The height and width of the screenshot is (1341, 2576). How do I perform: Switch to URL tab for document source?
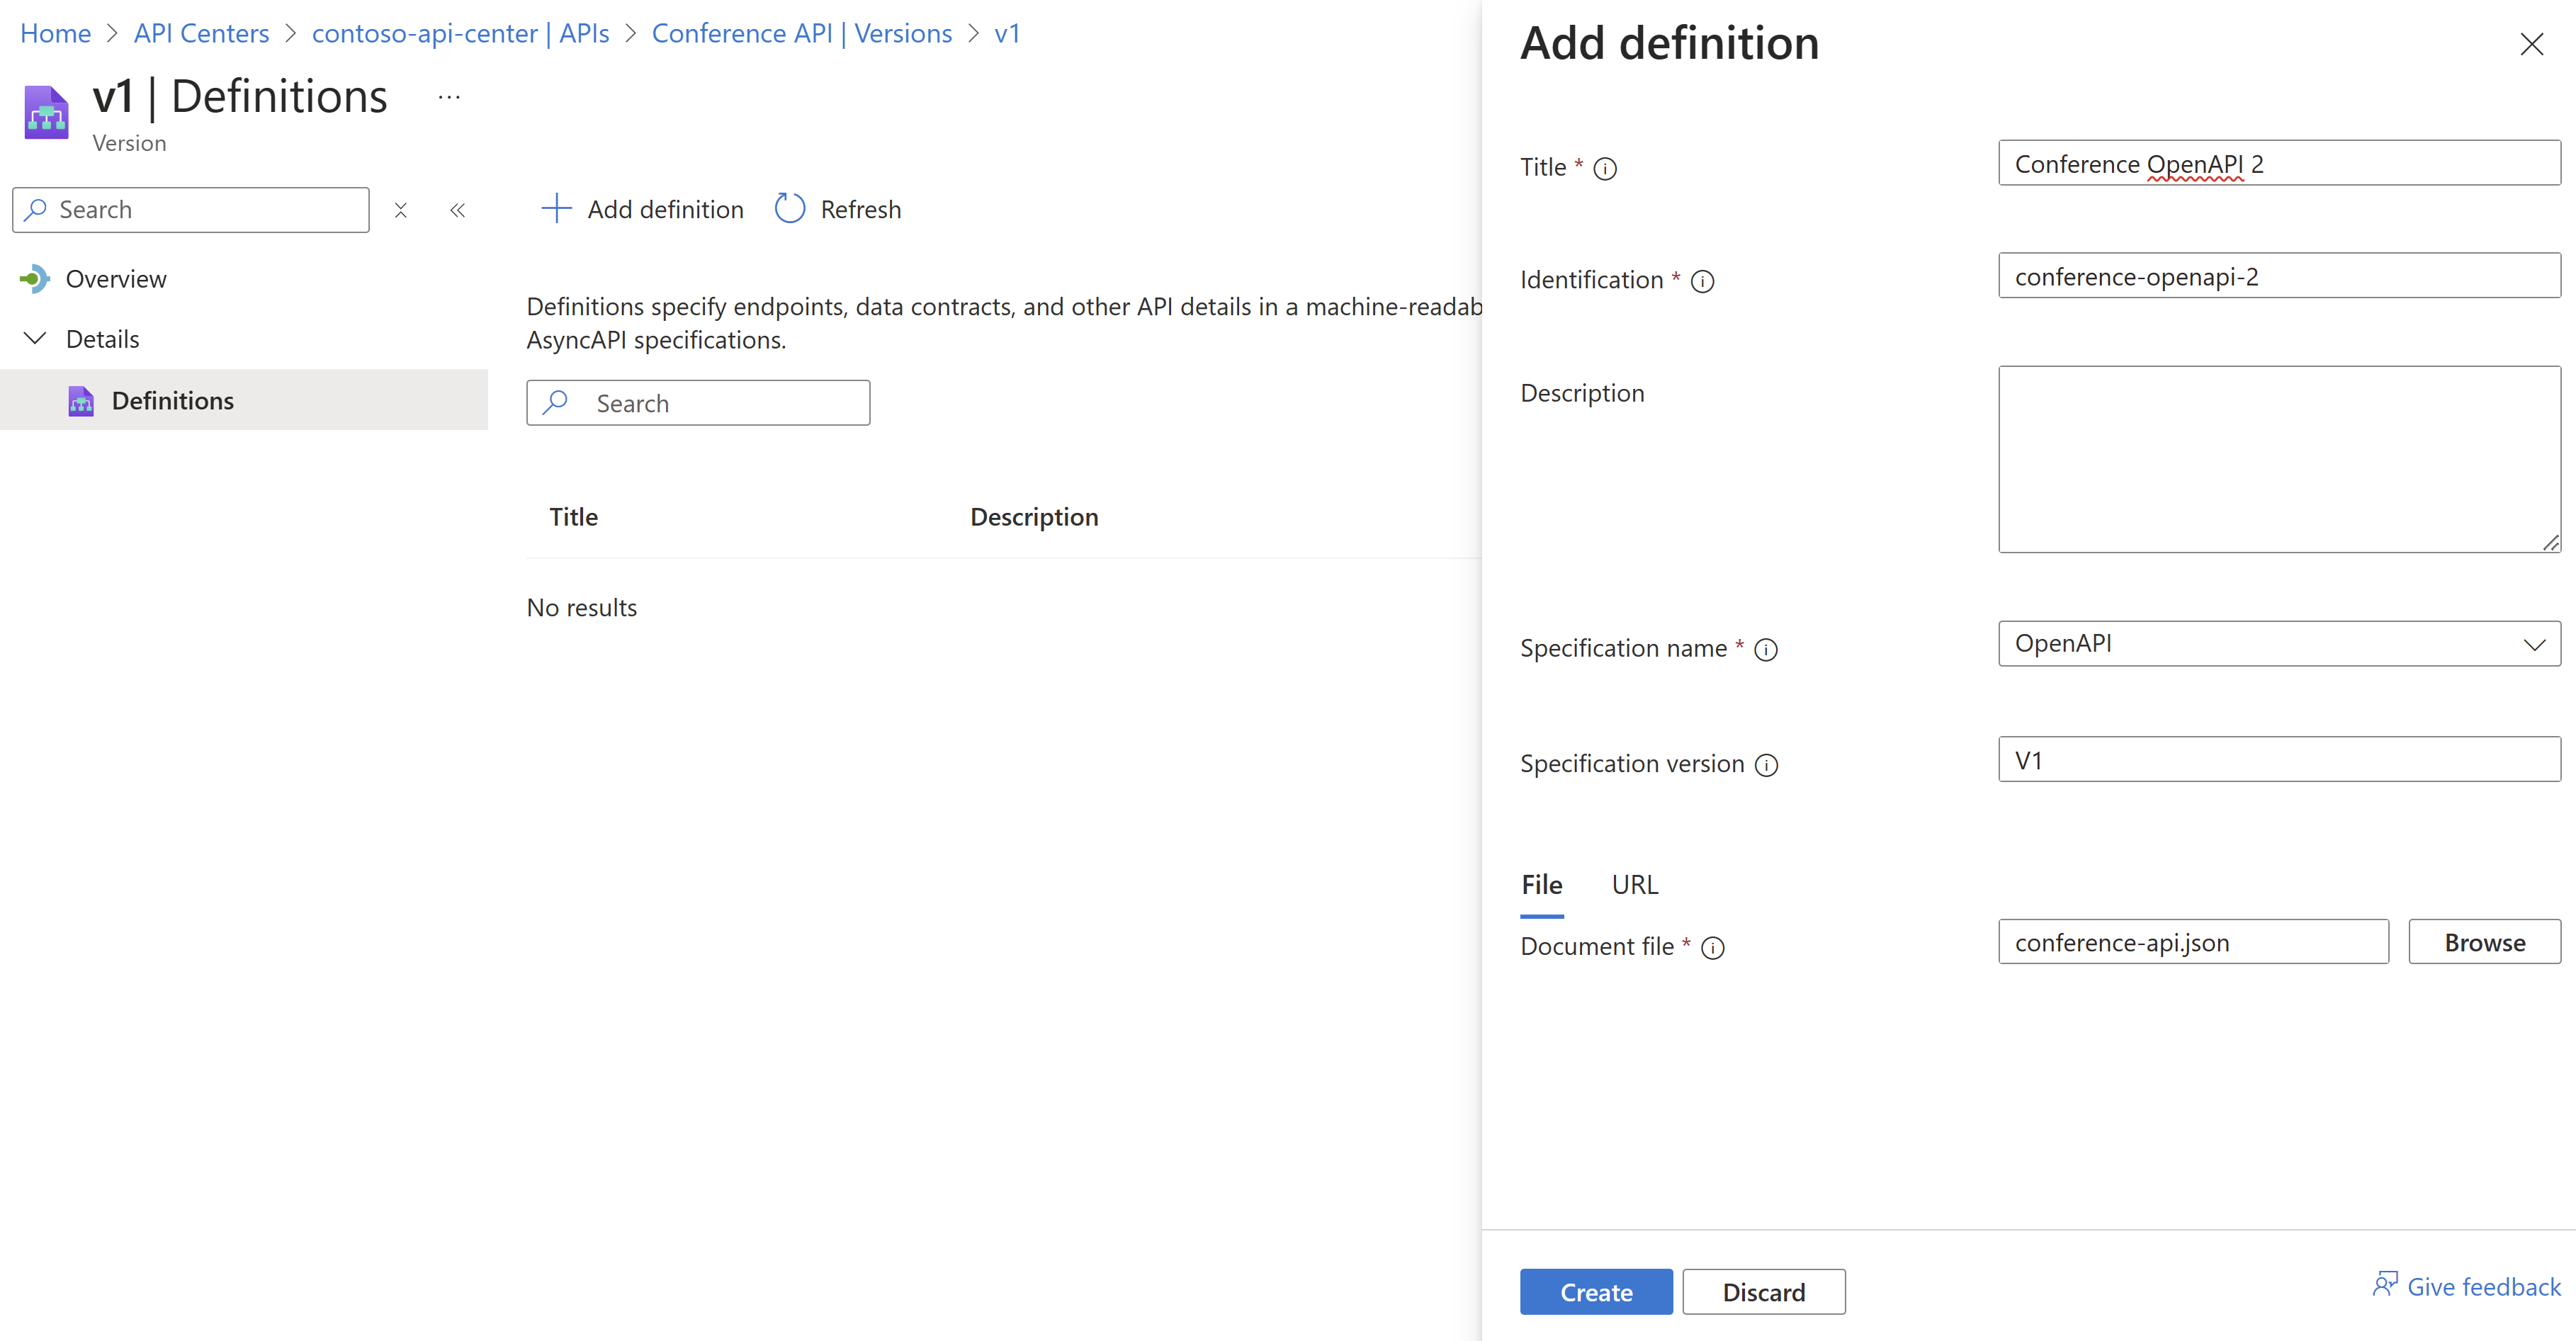click(x=1637, y=884)
